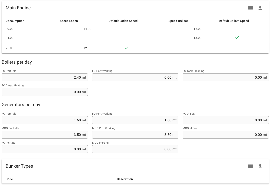Toggle default ballast speed for 24.00 consumption
The width and height of the screenshot is (271, 187).
[x=237, y=38]
